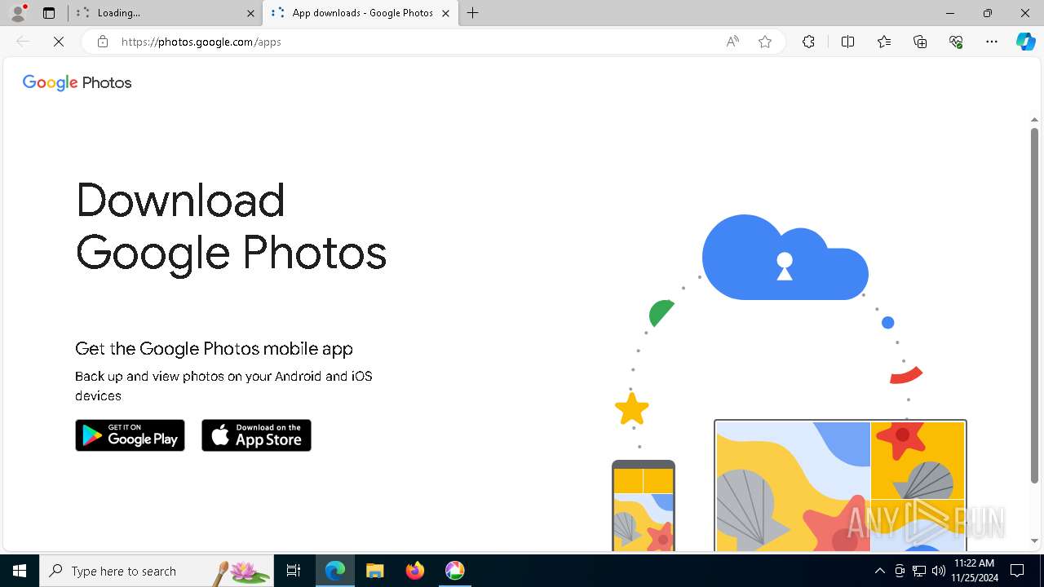Viewport: 1044px width, 587px height.
Task: Show hidden system tray icons
Action: (879, 571)
